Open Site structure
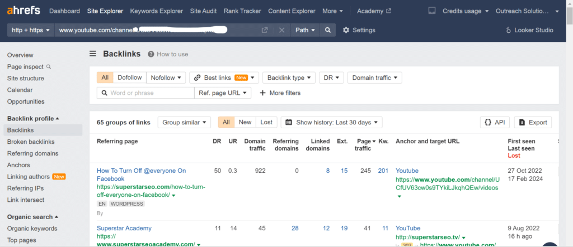The width and height of the screenshot is (573, 247). (26, 78)
